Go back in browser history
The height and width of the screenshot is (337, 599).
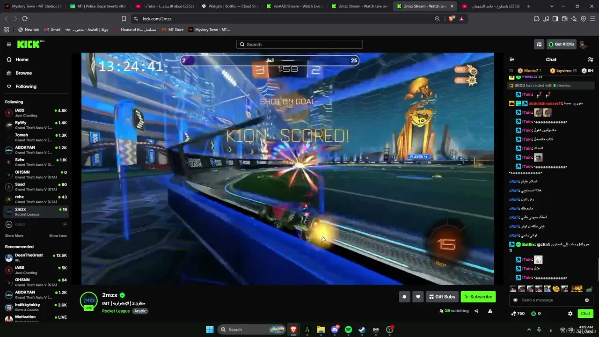6,19
